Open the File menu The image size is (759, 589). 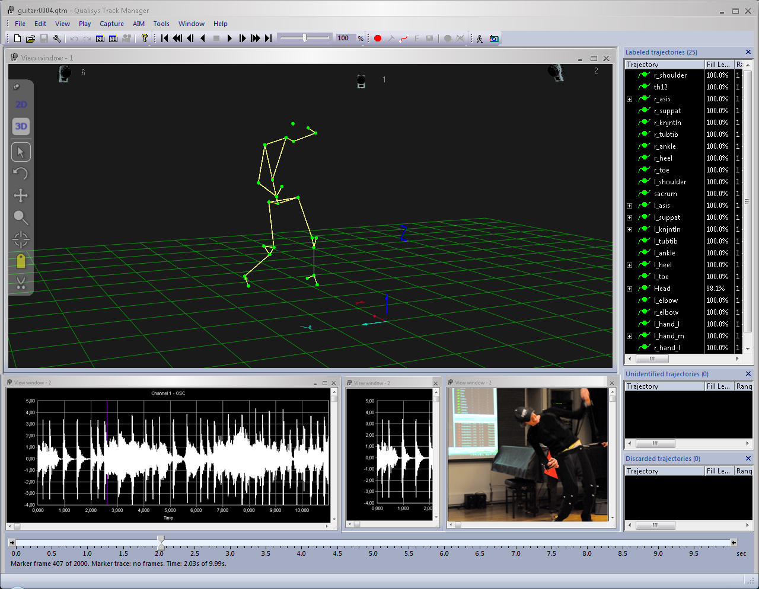(x=20, y=24)
